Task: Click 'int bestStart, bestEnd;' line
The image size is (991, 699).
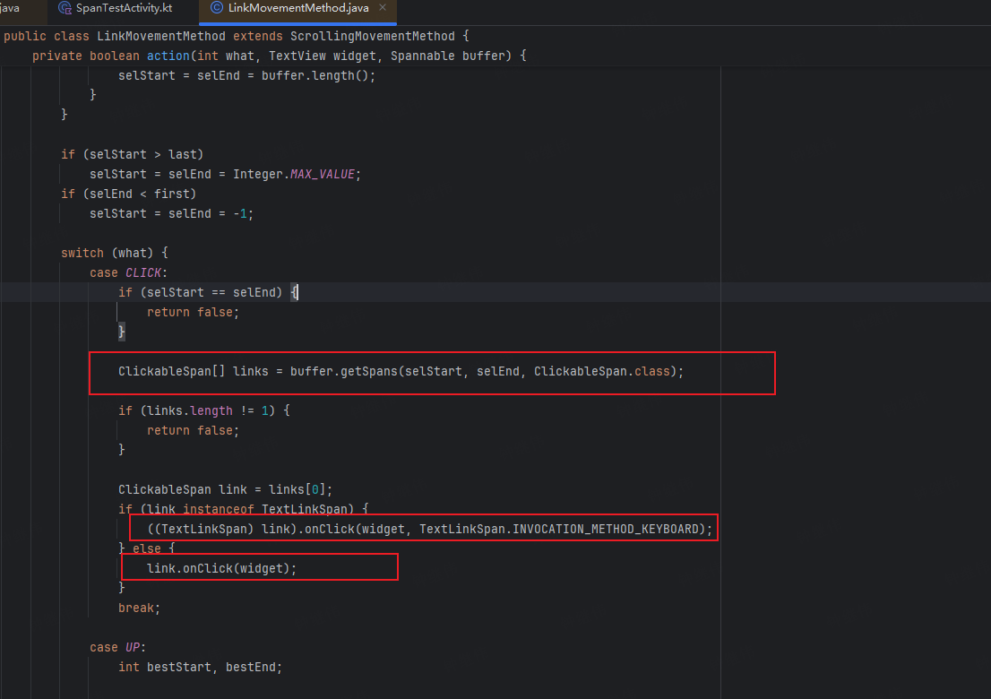Action: 201,667
